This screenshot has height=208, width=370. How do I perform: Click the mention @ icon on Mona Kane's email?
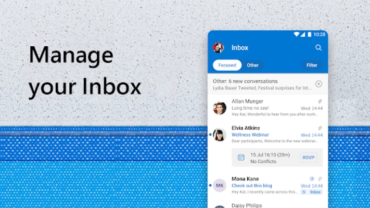point(312,178)
